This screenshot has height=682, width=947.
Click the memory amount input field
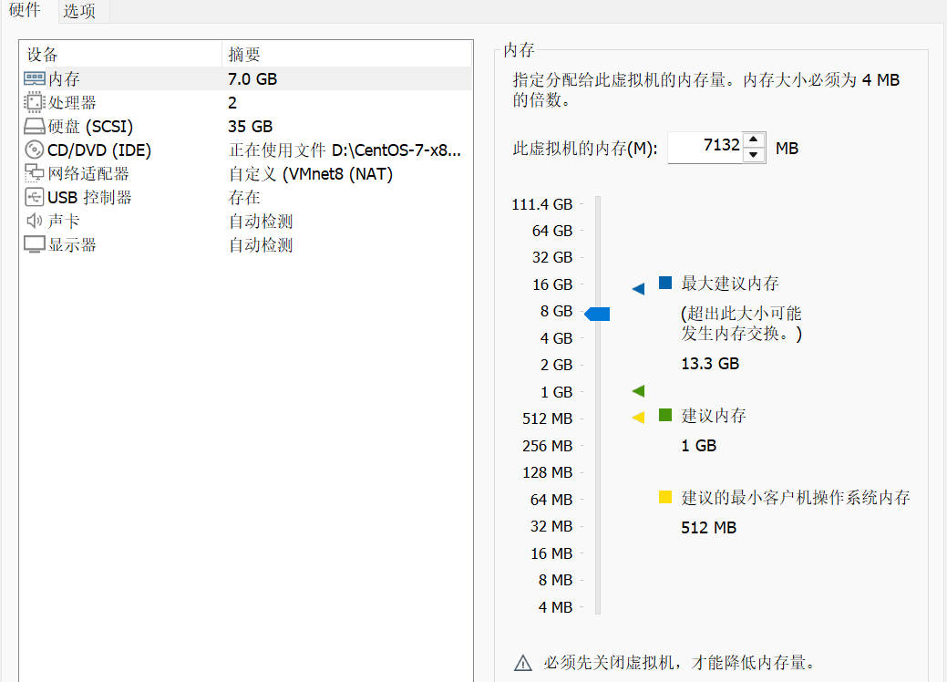[705, 147]
